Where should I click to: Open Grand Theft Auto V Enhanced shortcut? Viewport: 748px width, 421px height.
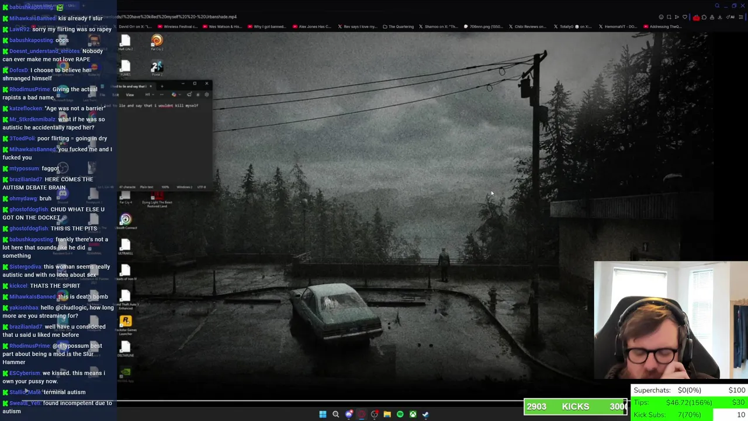tap(125, 299)
